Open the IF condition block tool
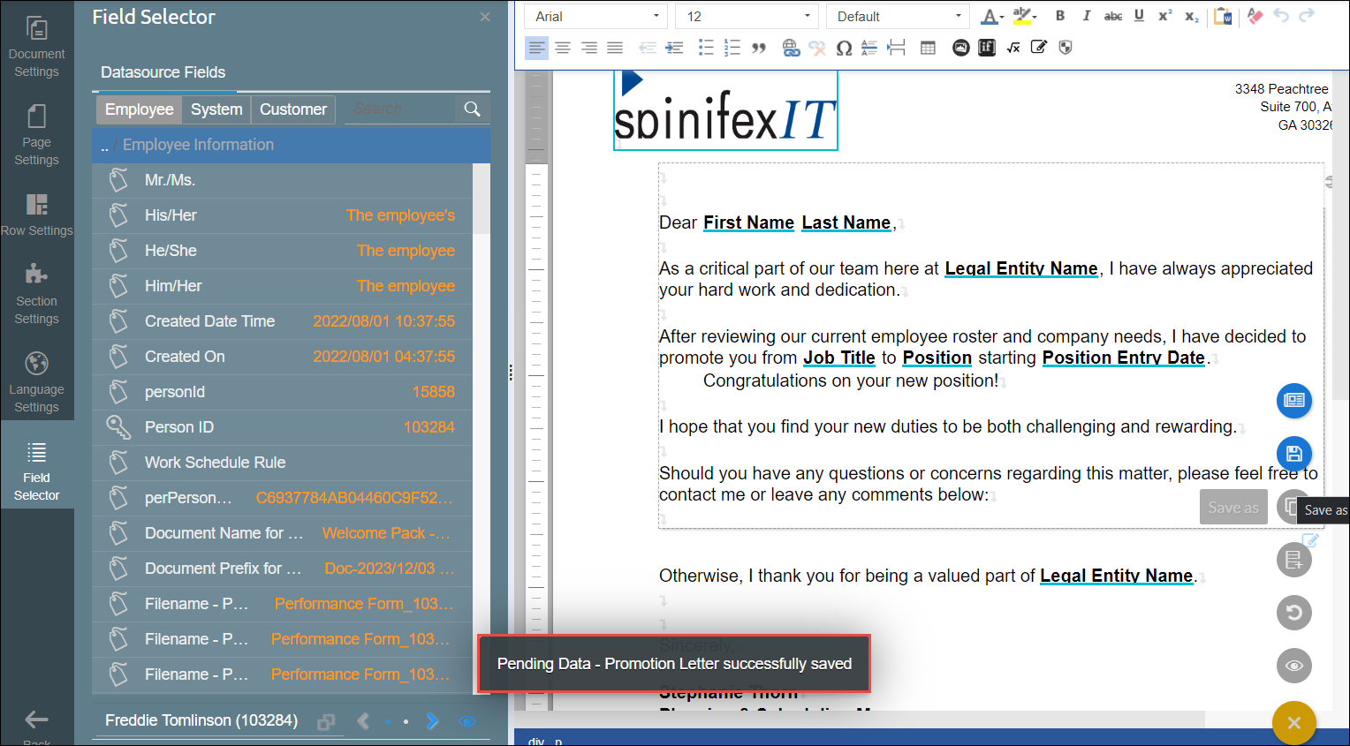The height and width of the screenshot is (746, 1350). tap(987, 48)
